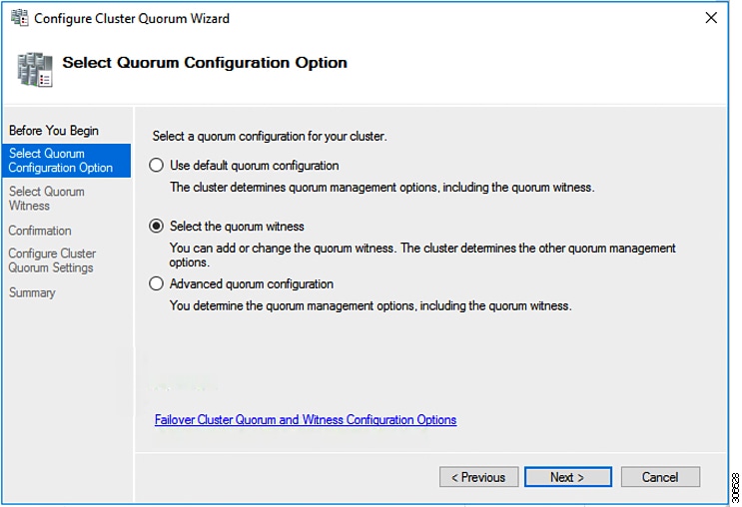Click the Configure Cluster Quorum Wizard title text
742x507 pixels.
click(132, 18)
